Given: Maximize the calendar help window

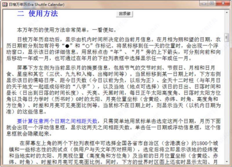Looking at the screenshot, I should click(212, 3).
